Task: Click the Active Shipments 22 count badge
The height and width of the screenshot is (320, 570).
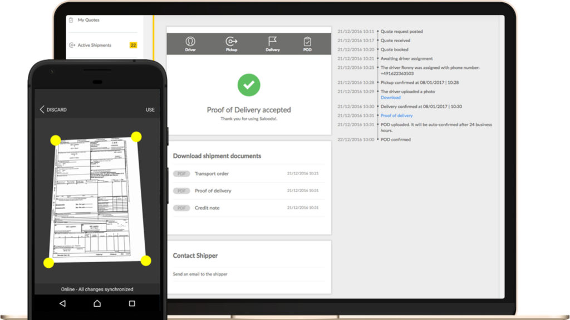Action: click(x=133, y=46)
